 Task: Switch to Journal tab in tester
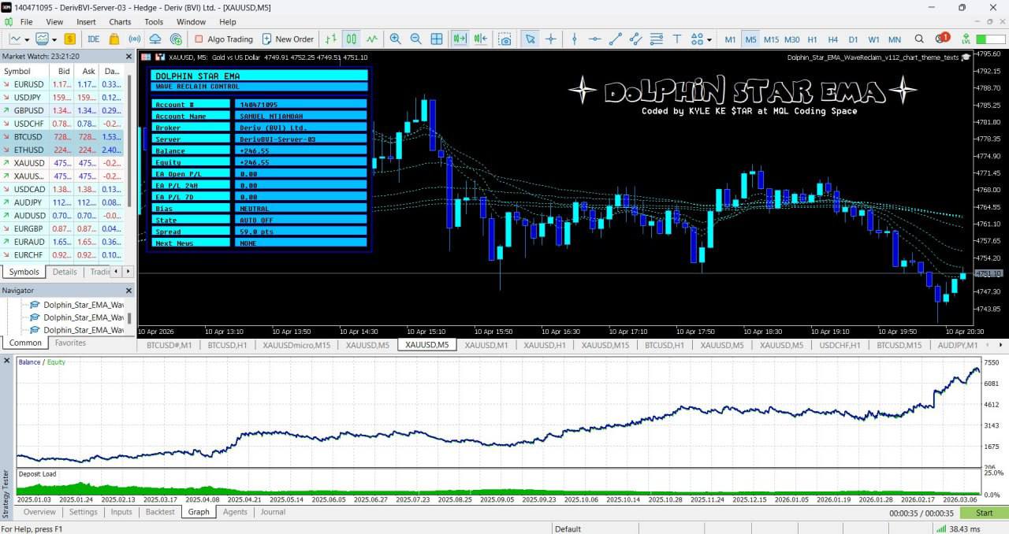click(273, 512)
